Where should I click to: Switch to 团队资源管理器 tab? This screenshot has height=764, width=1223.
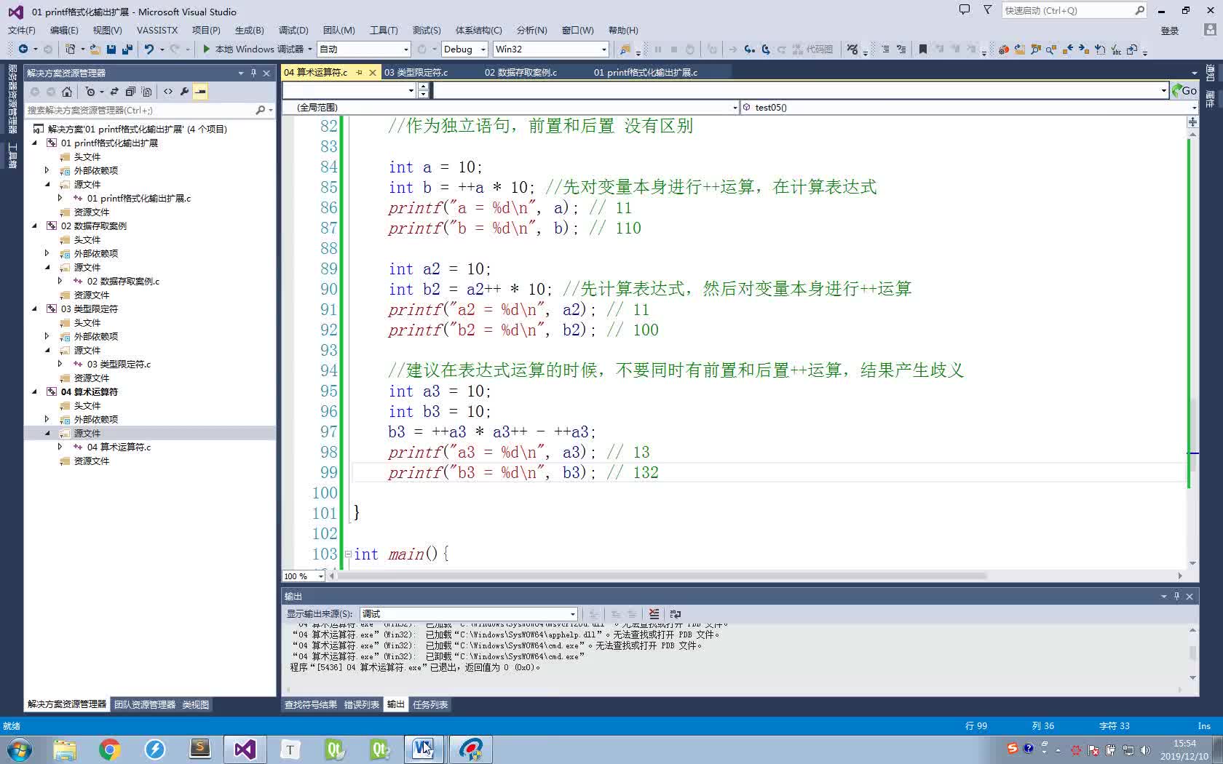coord(145,704)
